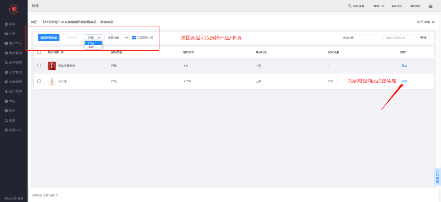Click the help icon beside 使用指南
The height and width of the screenshot is (202, 441).
(433, 22)
